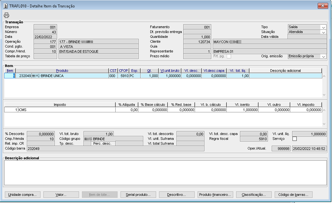Viewport: 332px width, 203px height.
Task: Click the Imposto column header
Action: click(x=60, y=105)
